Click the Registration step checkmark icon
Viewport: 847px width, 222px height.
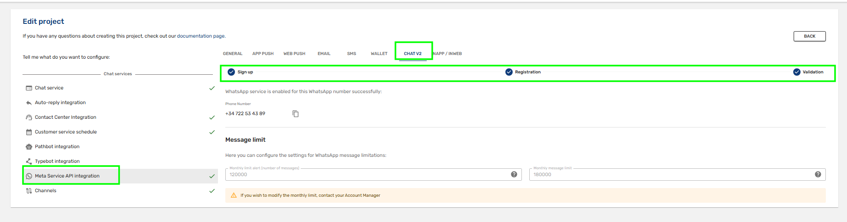tap(509, 72)
